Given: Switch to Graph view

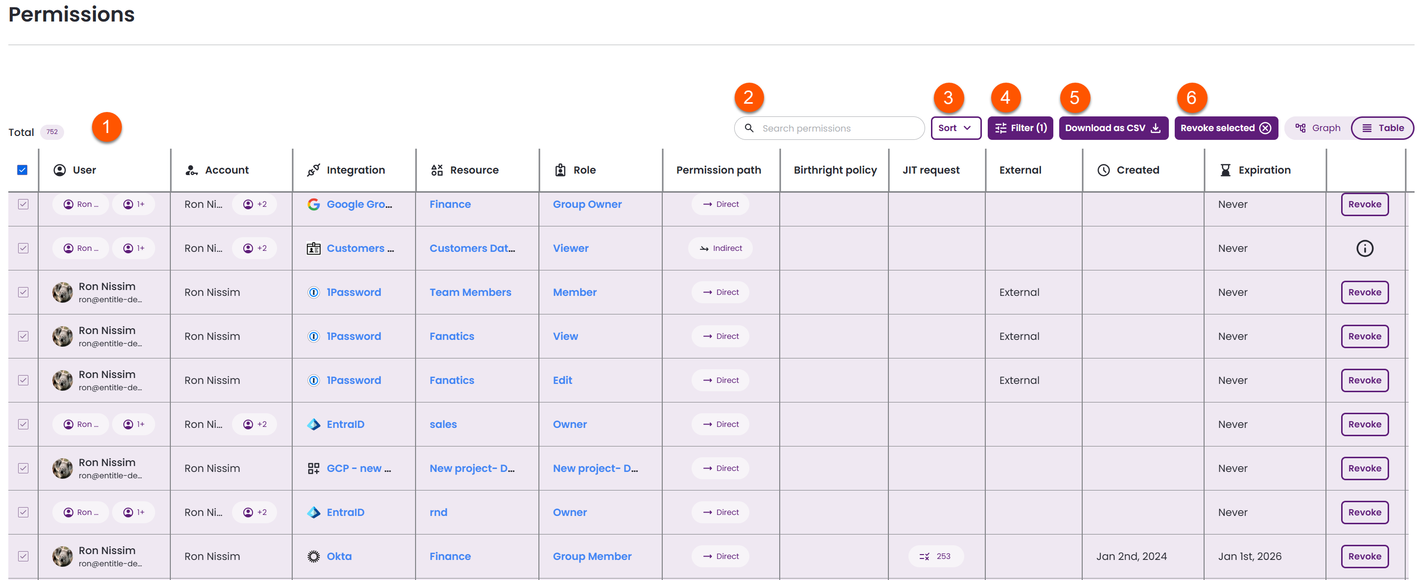Looking at the screenshot, I should click(1318, 128).
